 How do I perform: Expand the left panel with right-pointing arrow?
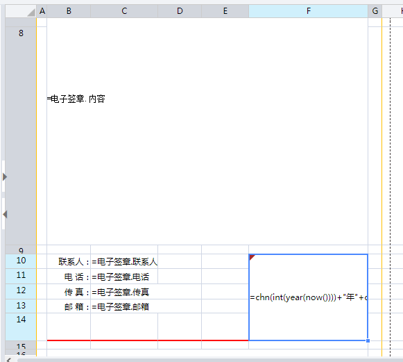5,177
